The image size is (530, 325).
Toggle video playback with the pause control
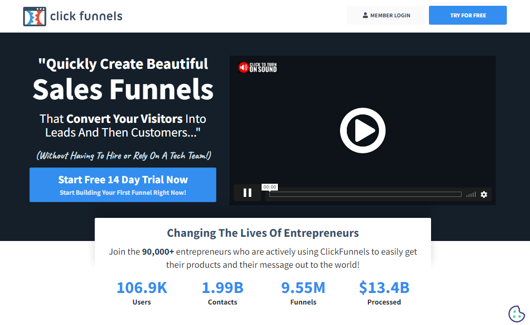[x=247, y=193]
